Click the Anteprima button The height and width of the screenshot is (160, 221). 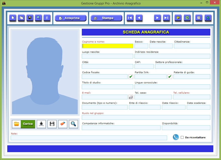71,18
